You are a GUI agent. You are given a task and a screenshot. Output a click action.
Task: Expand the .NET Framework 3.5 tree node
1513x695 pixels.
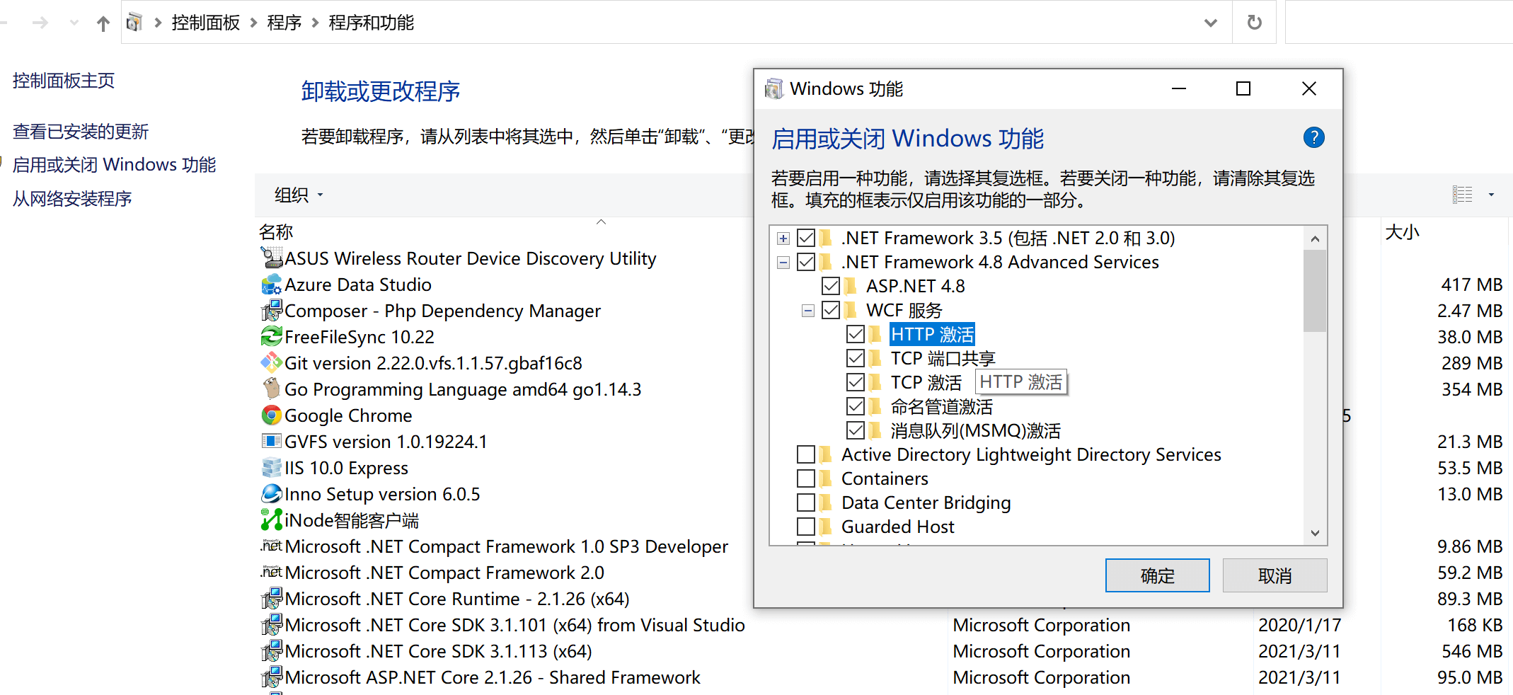[783, 239]
